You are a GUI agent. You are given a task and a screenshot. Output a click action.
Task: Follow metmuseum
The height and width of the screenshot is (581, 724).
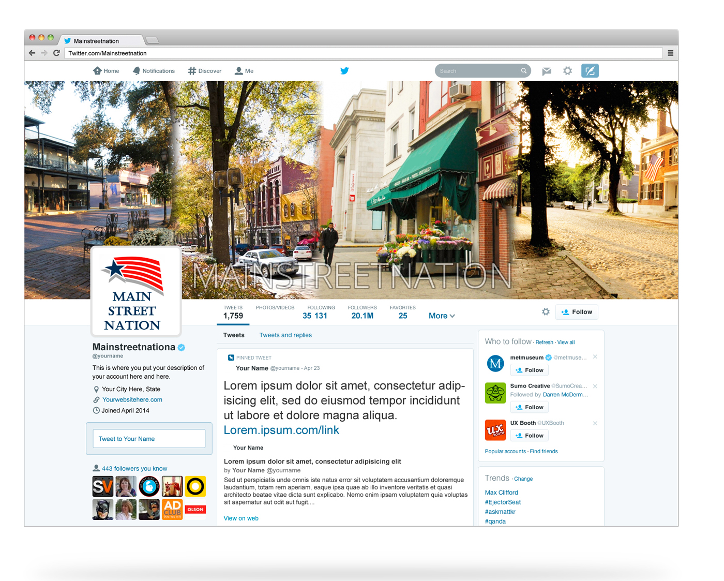(x=530, y=370)
